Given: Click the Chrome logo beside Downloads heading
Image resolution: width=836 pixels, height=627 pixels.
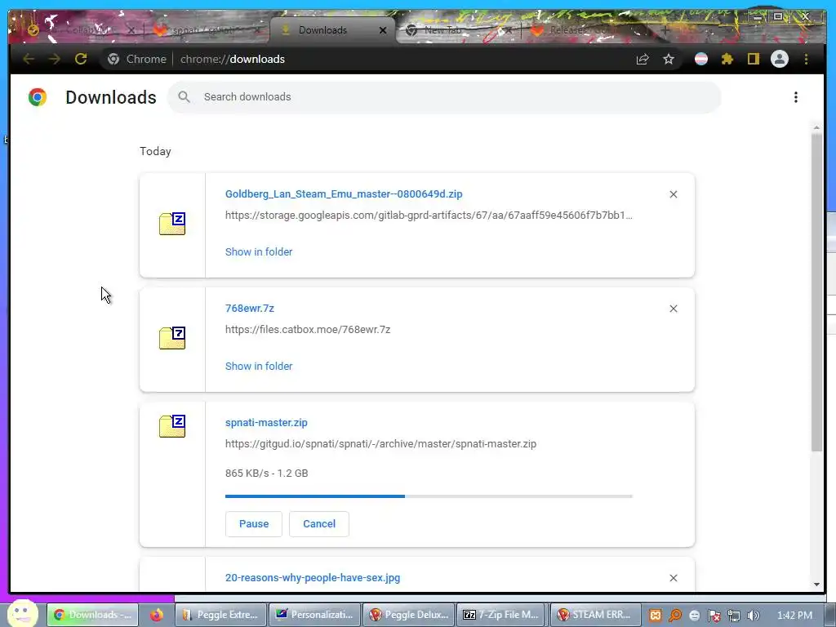Looking at the screenshot, I should (38, 97).
